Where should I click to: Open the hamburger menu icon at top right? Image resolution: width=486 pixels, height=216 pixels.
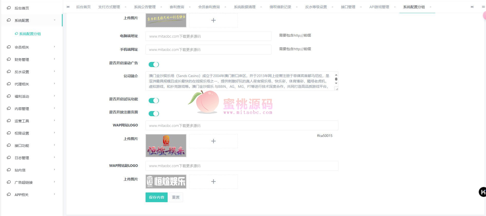(x=483, y=7)
